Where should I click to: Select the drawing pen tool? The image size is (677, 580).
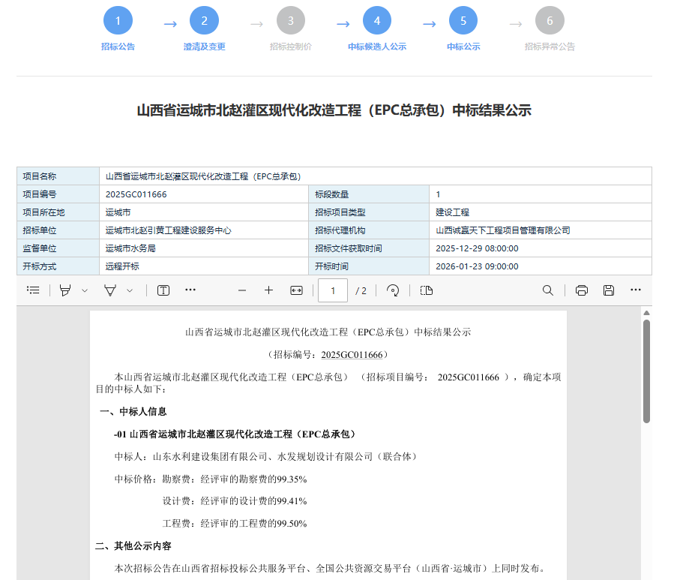109,290
